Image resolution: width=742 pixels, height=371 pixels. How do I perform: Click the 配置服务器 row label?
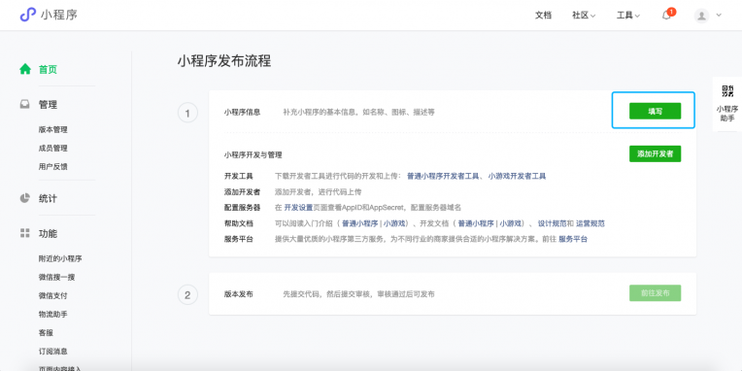(242, 207)
